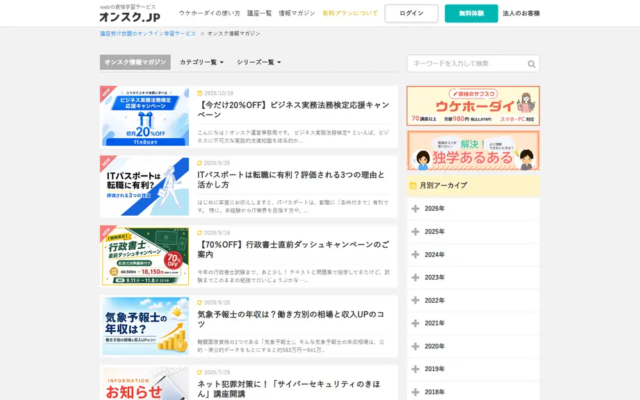This screenshot has width=640, height=400.
Task: Click the 無料体験 button
Action: (x=472, y=13)
